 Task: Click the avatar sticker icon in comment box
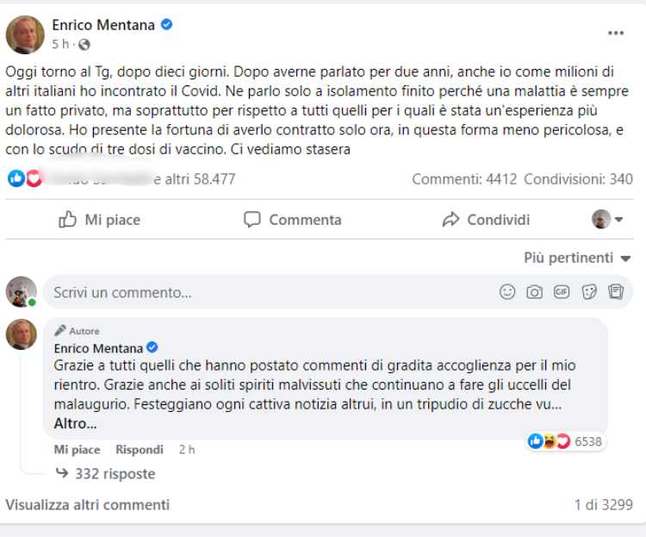pyautogui.click(x=615, y=292)
